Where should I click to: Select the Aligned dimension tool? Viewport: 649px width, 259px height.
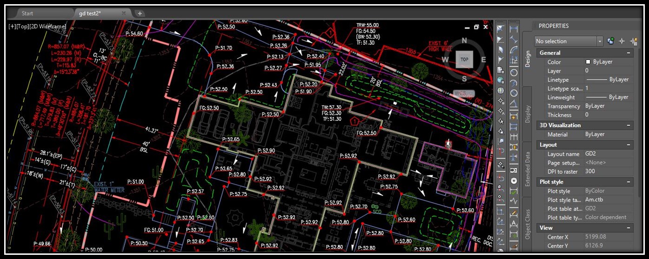pos(514,40)
